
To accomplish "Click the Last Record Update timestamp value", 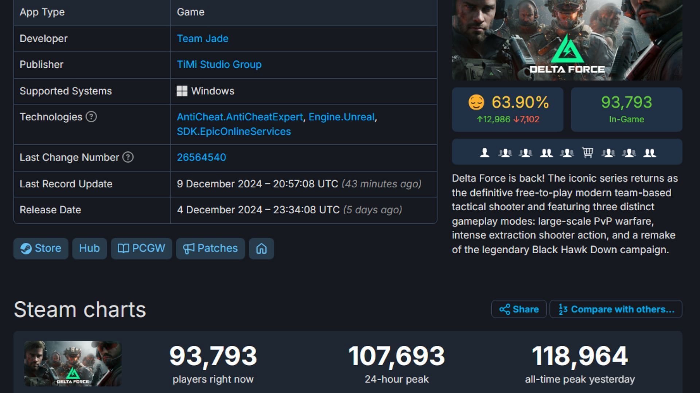I will point(299,184).
